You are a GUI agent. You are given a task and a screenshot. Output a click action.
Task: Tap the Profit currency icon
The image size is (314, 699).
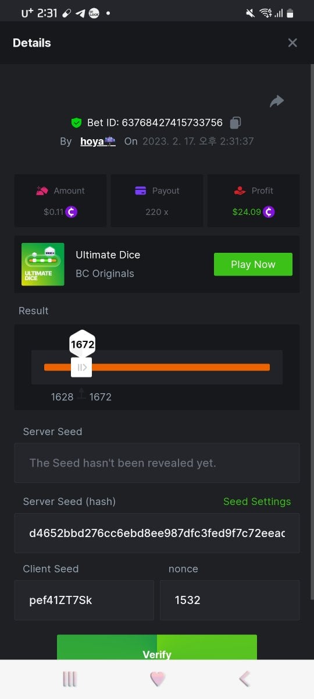click(x=269, y=212)
